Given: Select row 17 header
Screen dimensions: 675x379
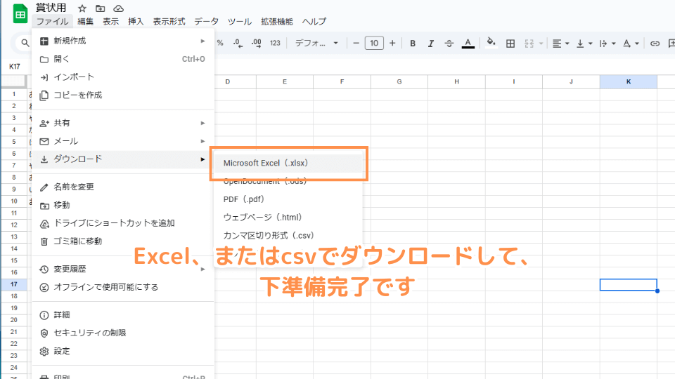Looking at the screenshot, I should pos(14,284).
